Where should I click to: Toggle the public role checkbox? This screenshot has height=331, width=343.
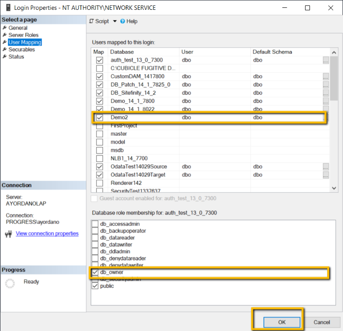[x=95, y=286]
